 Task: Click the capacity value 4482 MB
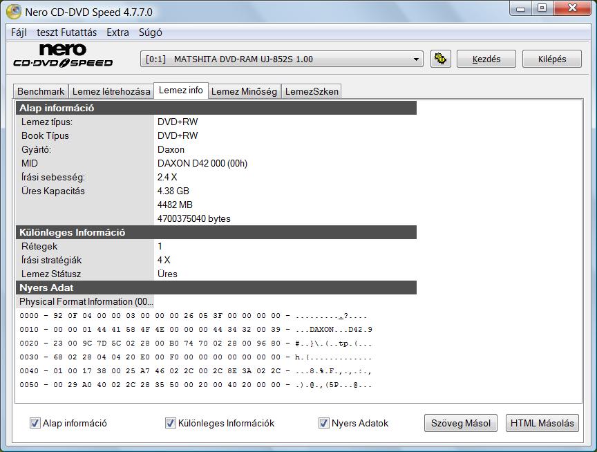[175, 205]
